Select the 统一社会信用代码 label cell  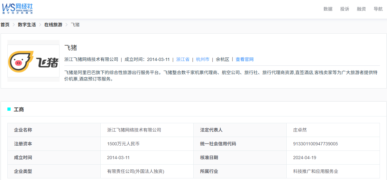[240, 144]
